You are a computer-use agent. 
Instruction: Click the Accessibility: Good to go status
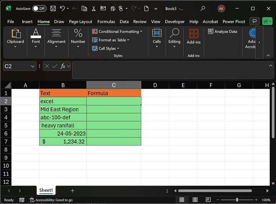tap(51, 200)
